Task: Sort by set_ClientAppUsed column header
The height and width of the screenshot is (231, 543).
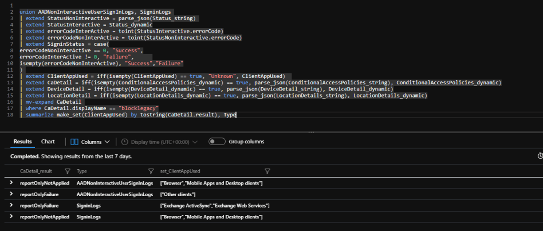Action: coord(180,171)
